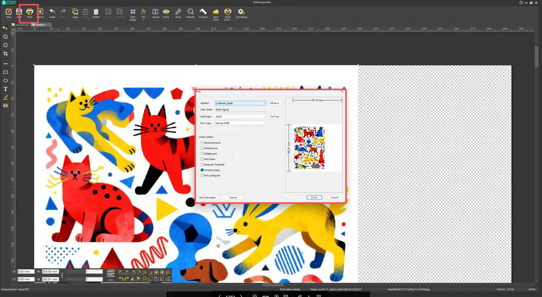Enable the Generate Thumbnail checkbox
Image resolution: width=542 pixels, height=297 pixels.
202,165
